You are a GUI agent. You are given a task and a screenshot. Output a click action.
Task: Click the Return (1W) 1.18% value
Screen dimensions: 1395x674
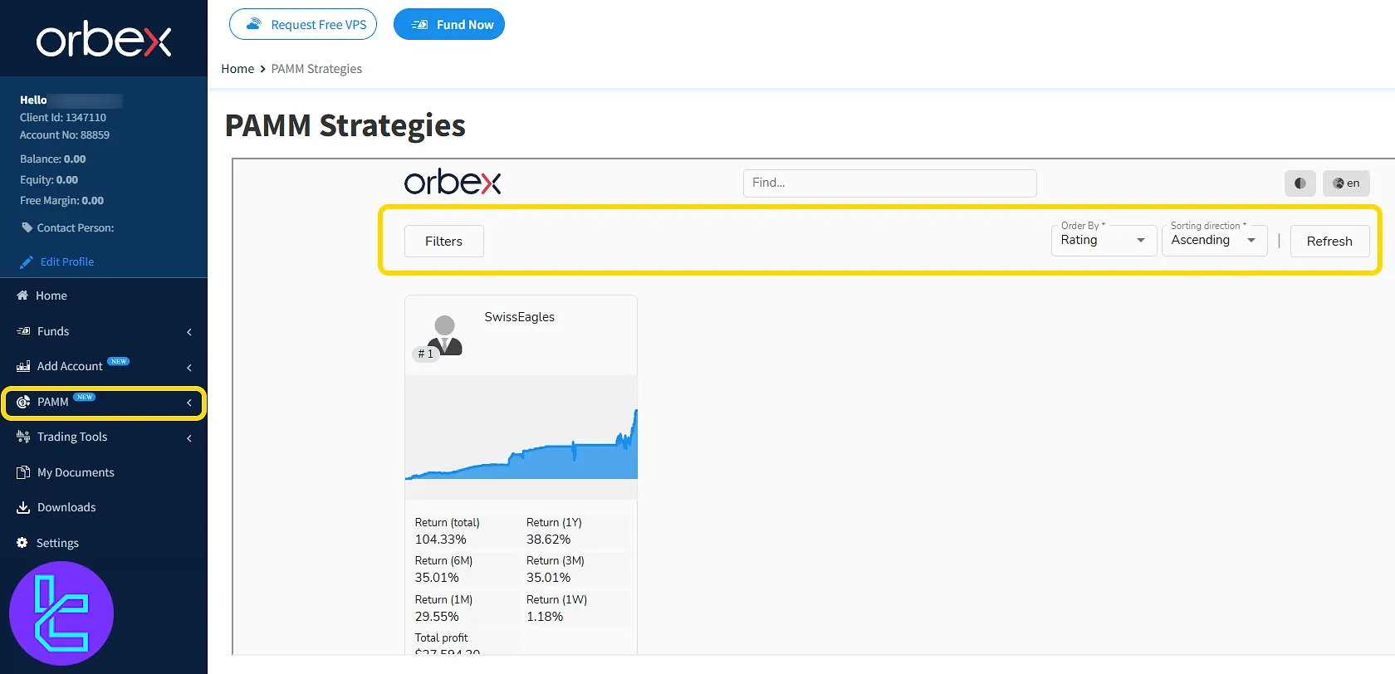coord(545,617)
